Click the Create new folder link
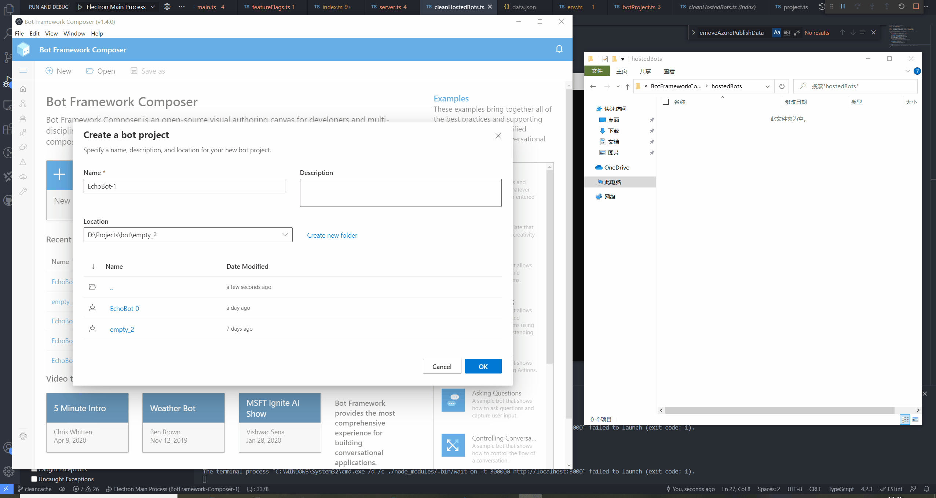The image size is (936, 498). [332, 235]
